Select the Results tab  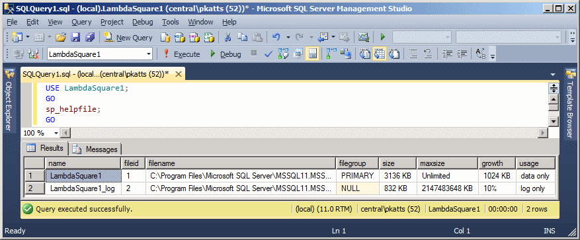tap(45, 148)
